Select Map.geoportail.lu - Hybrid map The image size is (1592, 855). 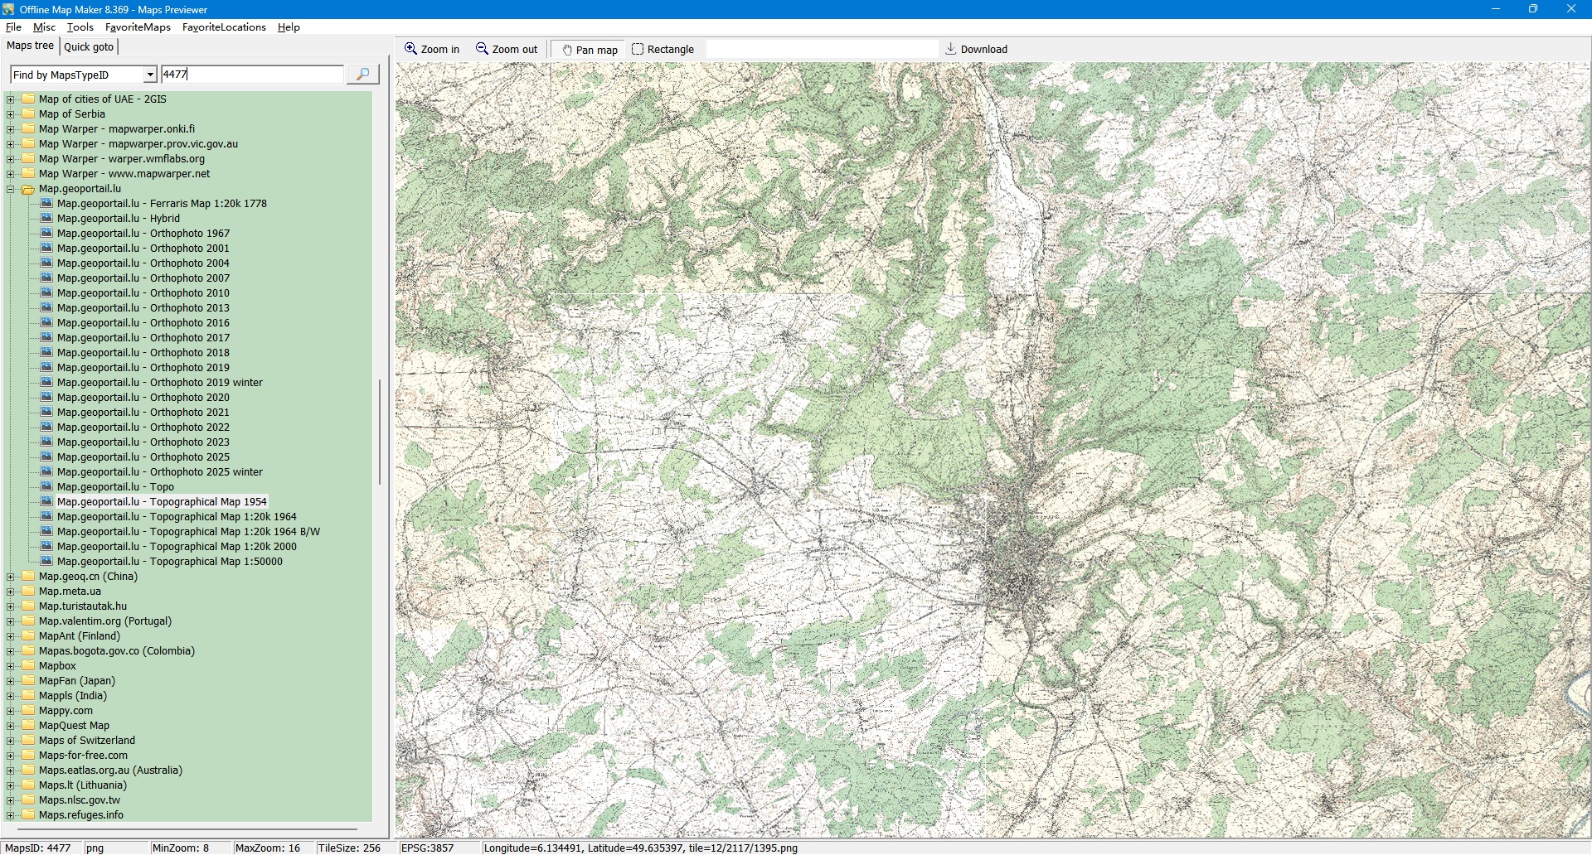tap(118, 219)
